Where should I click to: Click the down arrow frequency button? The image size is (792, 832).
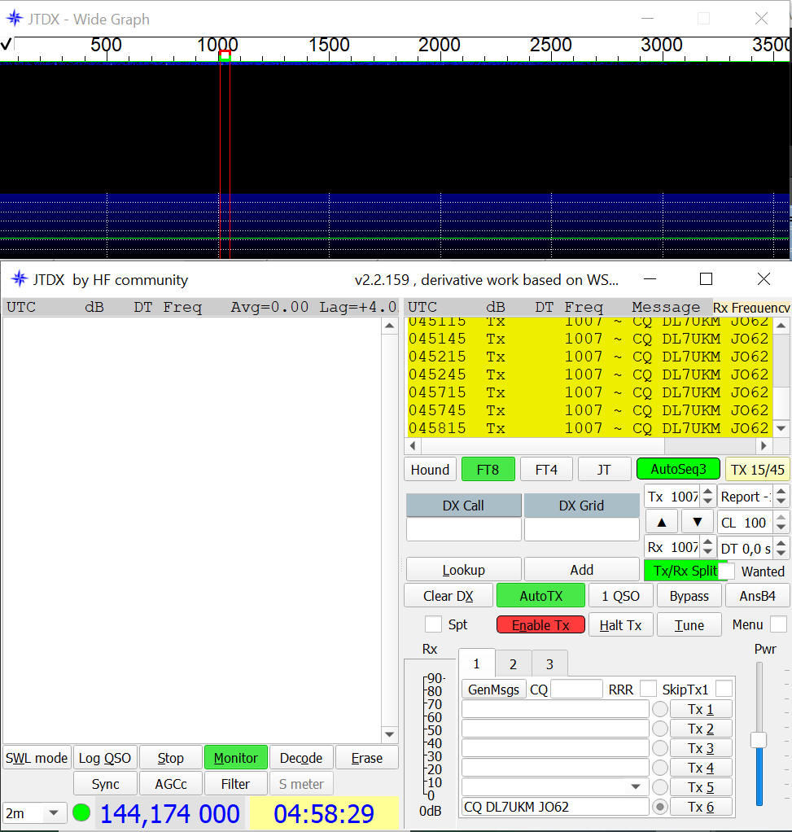point(697,522)
